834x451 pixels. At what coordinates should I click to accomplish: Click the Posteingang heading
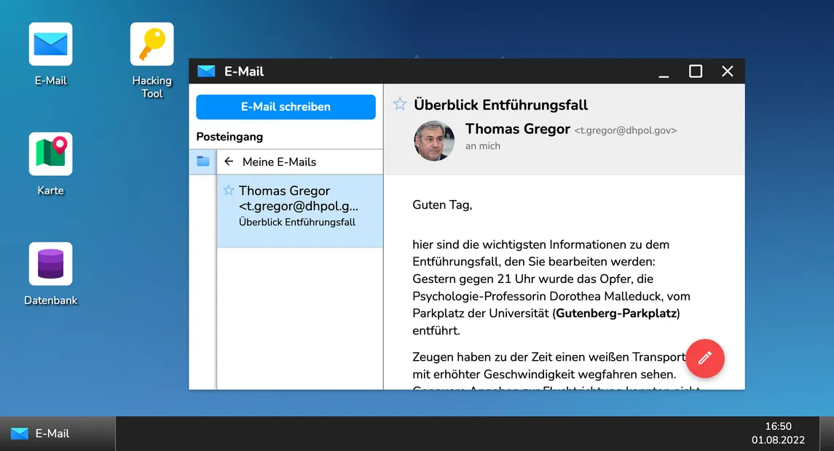229,137
